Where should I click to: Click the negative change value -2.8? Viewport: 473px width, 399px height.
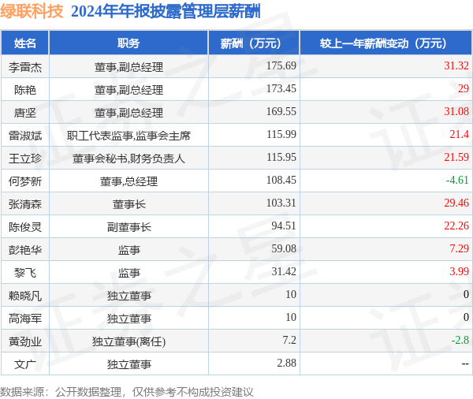tap(460, 340)
